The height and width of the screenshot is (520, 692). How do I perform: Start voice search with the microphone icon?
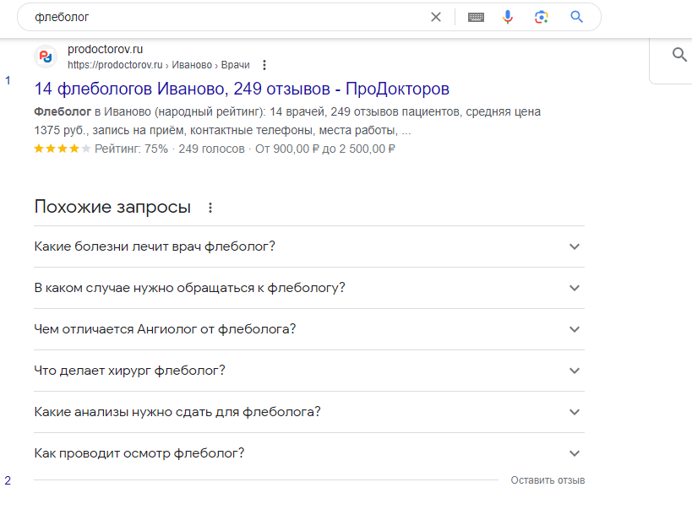click(x=508, y=17)
